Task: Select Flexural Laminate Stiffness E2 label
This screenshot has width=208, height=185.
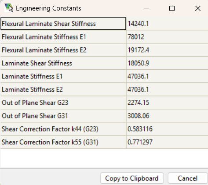Action: point(44,50)
